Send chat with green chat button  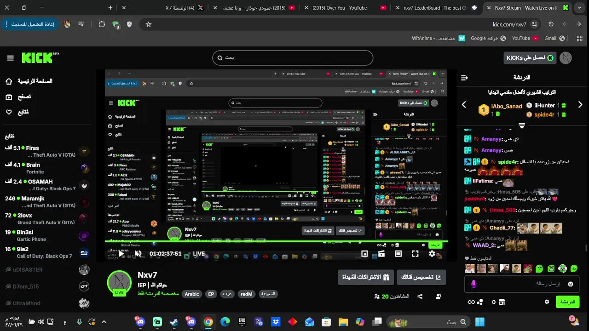tap(568, 302)
